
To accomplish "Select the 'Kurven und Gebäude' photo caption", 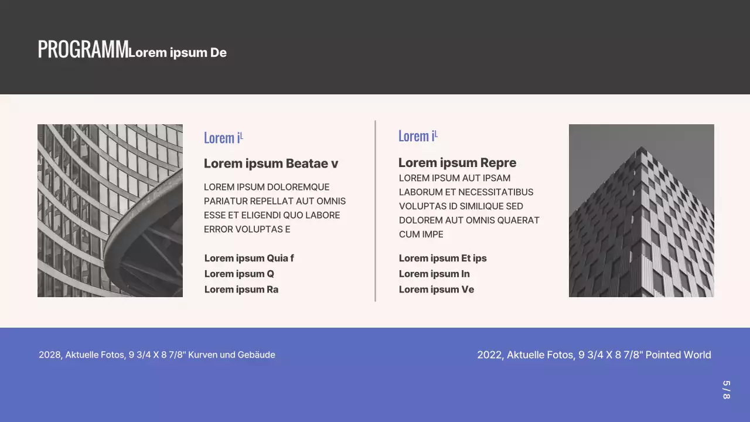I will (157, 355).
